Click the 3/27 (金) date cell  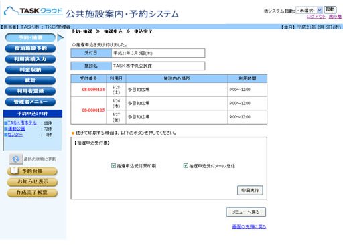pos(116,117)
